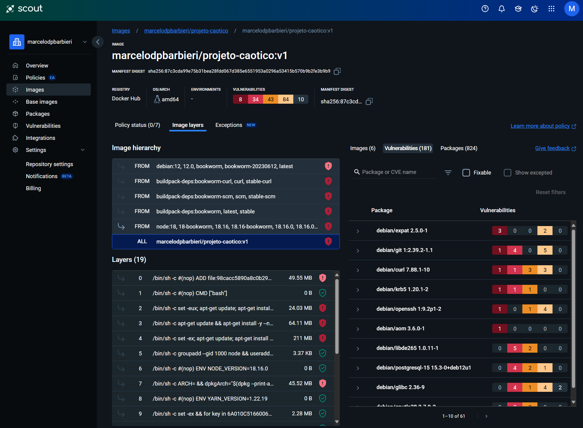Open the apps grid icon

click(551, 9)
